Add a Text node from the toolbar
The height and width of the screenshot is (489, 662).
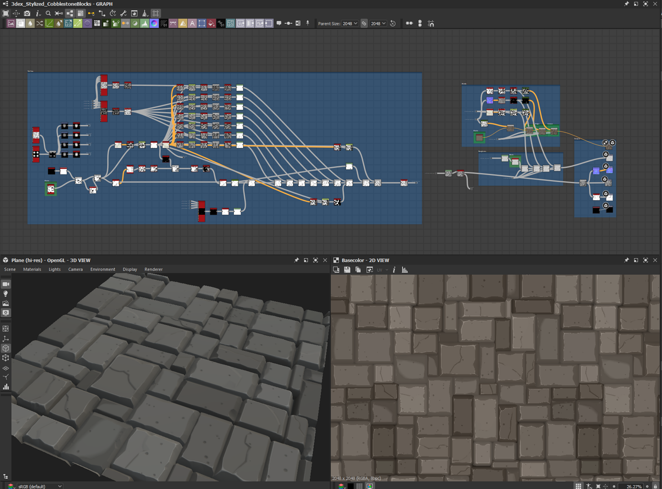pyautogui.click(x=192, y=23)
